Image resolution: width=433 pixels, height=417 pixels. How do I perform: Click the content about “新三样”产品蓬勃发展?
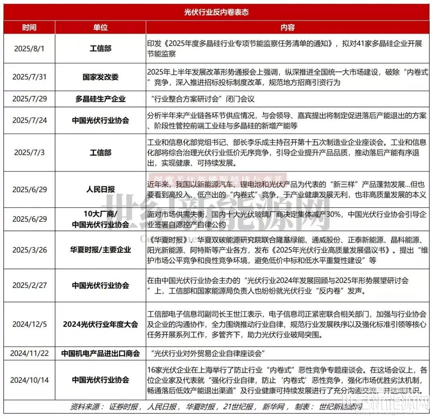[x=287, y=189]
